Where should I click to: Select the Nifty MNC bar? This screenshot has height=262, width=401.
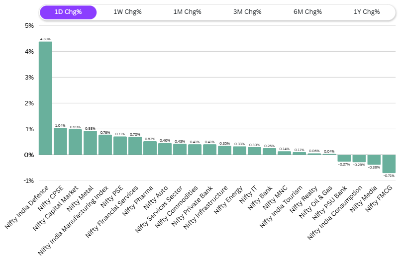285,153
